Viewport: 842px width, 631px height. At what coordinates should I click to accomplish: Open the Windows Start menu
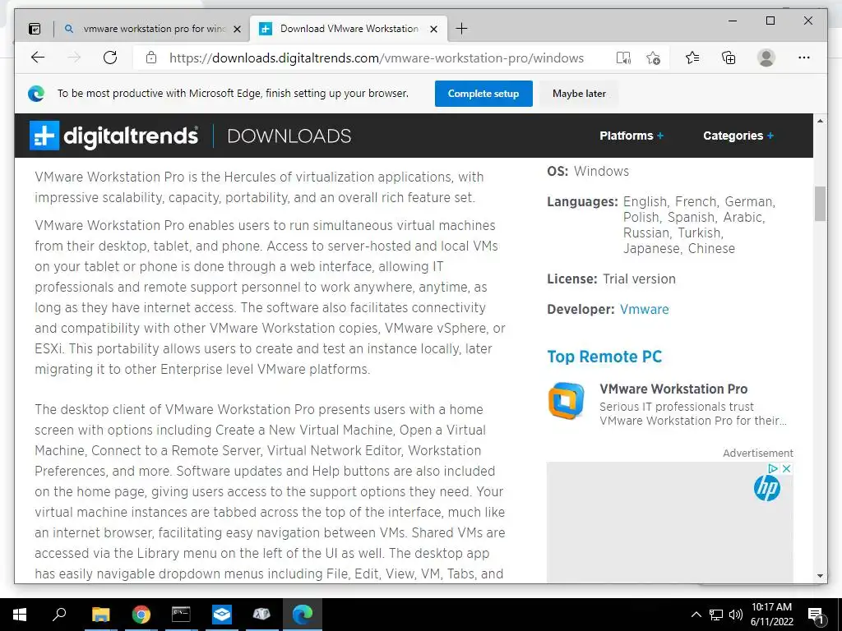tap(20, 615)
